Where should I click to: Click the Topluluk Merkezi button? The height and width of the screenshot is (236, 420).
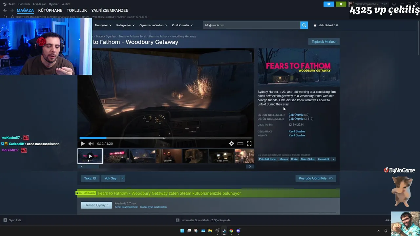(x=324, y=42)
